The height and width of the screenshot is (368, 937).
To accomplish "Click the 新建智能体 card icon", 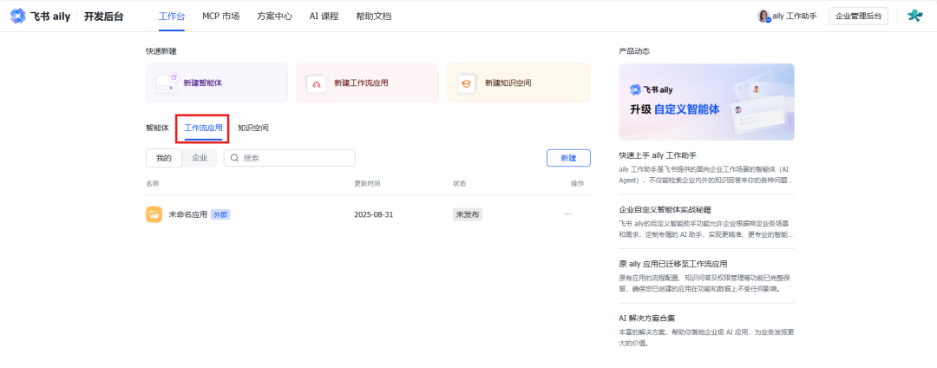I will [167, 83].
